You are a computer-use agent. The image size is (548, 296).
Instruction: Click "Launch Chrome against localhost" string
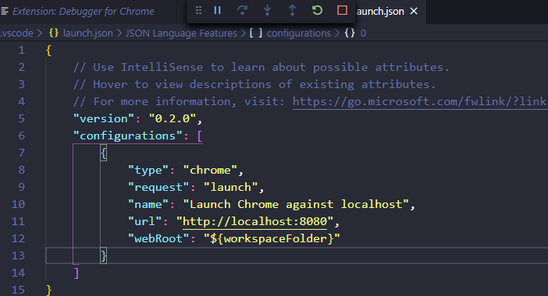point(296,204)
